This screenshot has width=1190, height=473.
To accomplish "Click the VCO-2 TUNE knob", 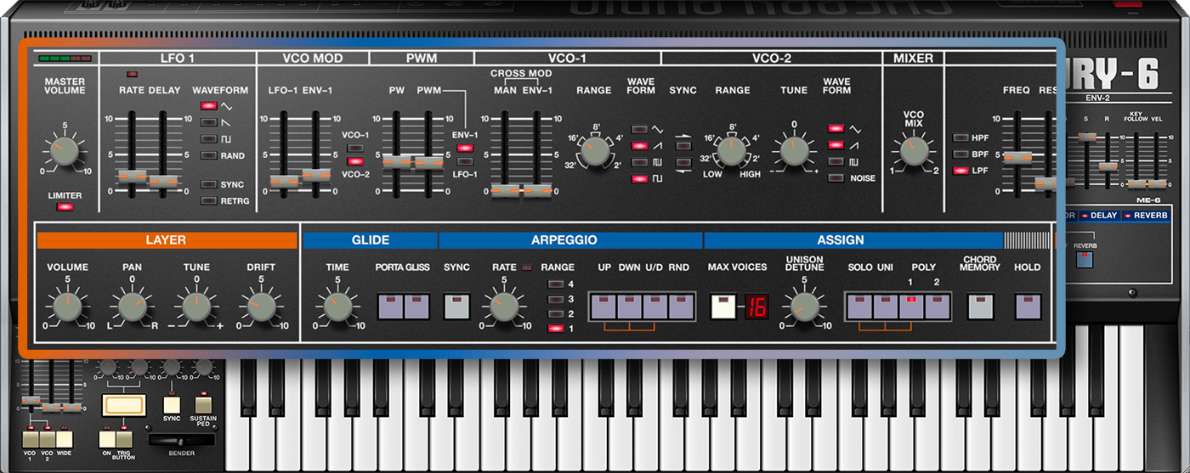I will click(x=794, y=151).
